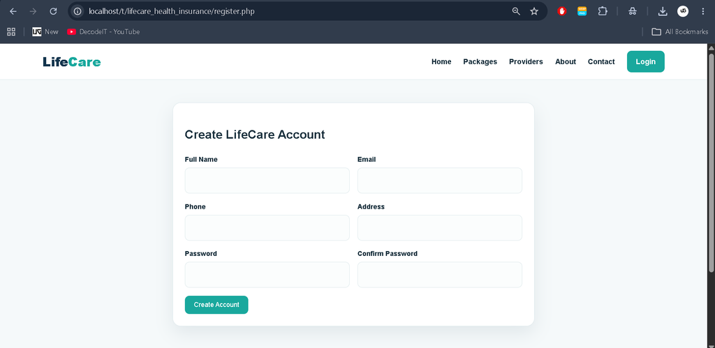Reload the page with the refresh icon
Viewport: 715px width, 348px height.
[53, 11]
